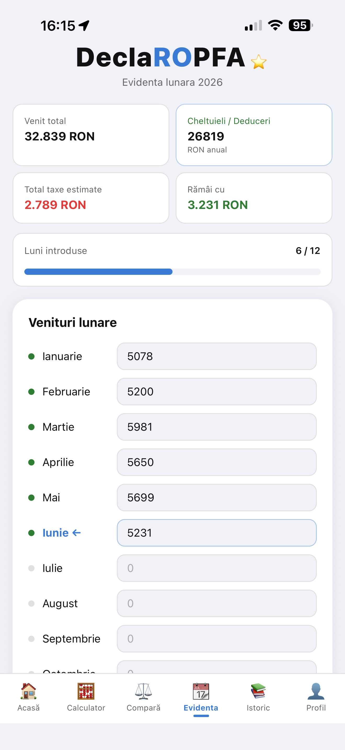Select the Iunie month label with arrow
Screen dimensions: 345x750
coord(62,533)
